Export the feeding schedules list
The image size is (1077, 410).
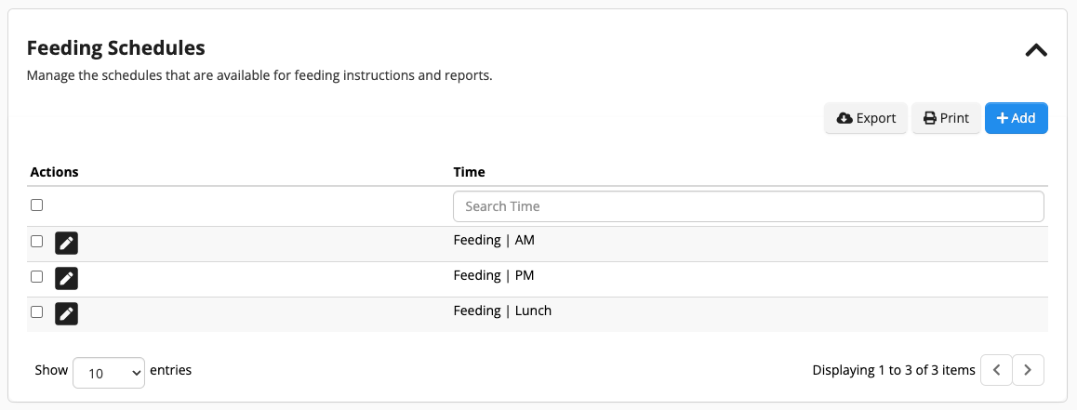coord(866,118)
